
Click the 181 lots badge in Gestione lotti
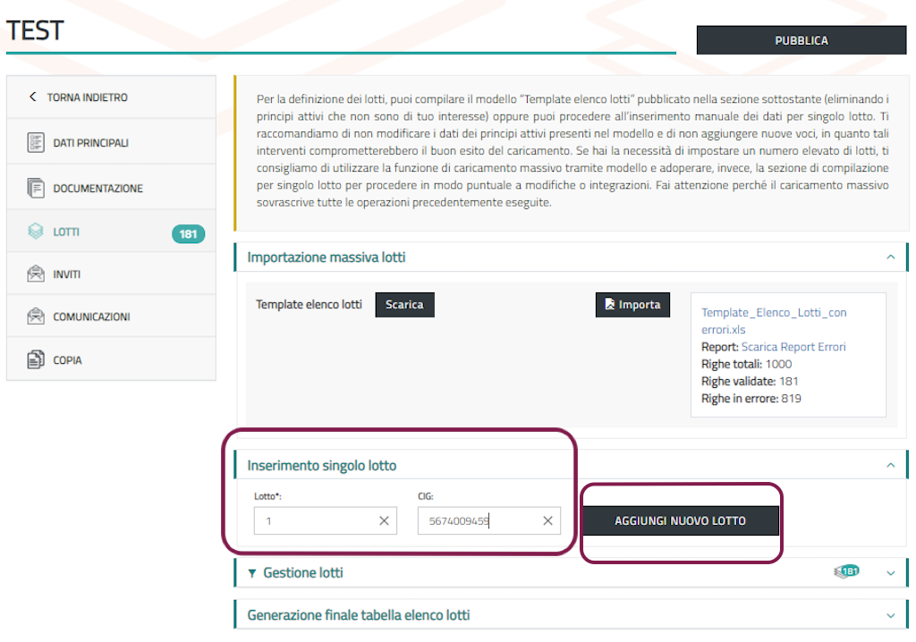(847, 571)
